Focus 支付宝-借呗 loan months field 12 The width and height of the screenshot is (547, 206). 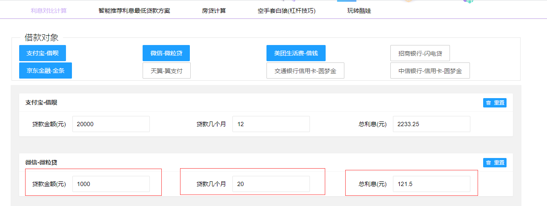pyautogui.click(x=271, y=124)
